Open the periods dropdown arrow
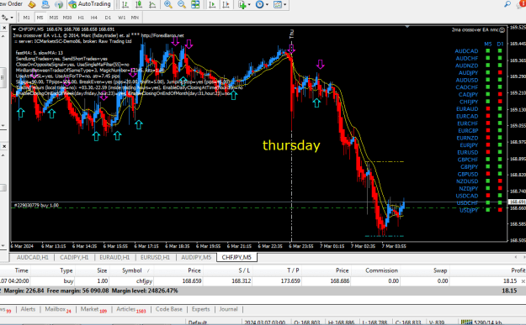The width and height of the screenshot is (526, 325). pos(267,5)
